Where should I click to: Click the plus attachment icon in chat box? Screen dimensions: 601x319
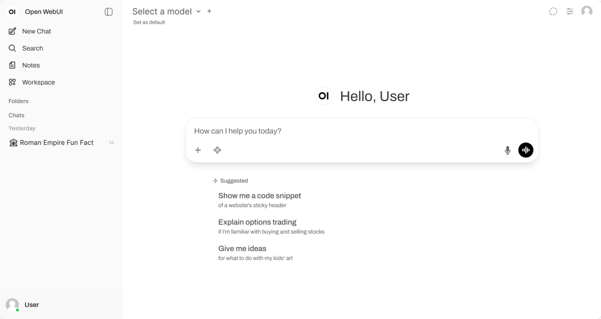(x=198, y=150)
